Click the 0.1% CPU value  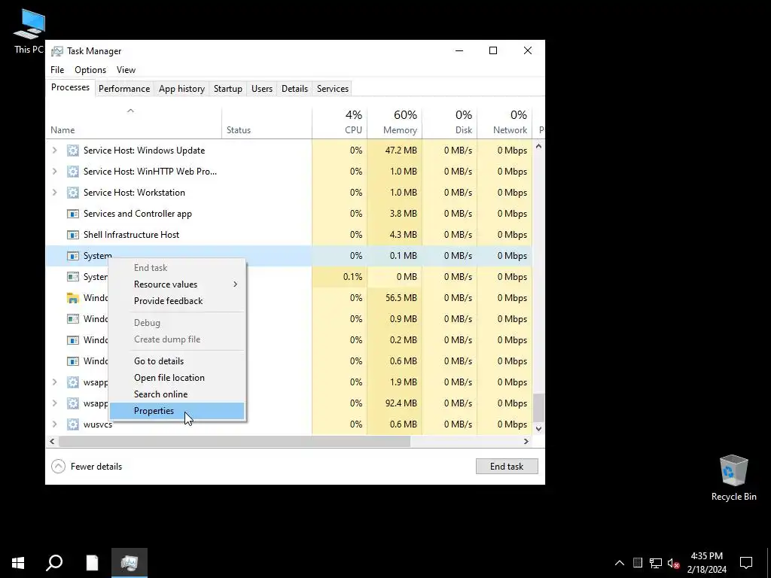(352, 277)
